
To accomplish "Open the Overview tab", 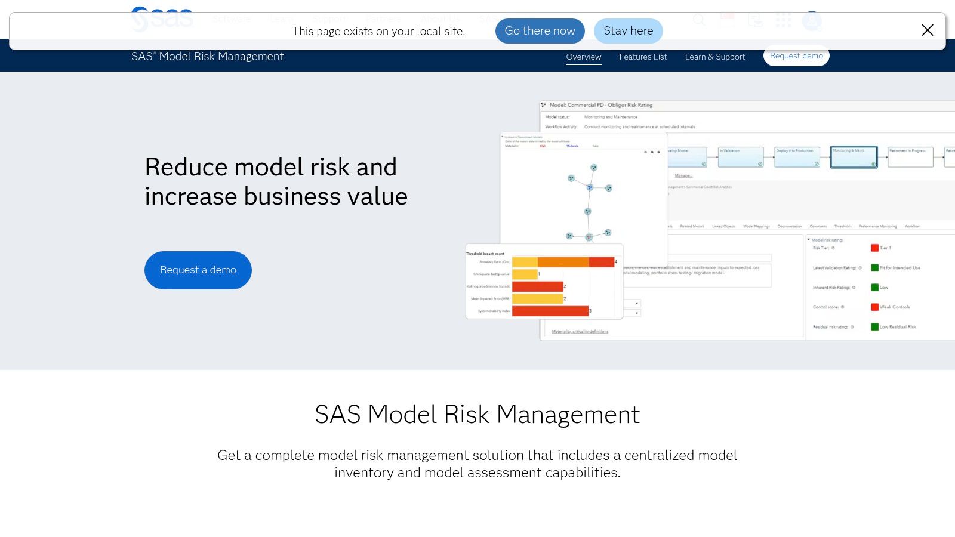I will [x=584, y=57].
